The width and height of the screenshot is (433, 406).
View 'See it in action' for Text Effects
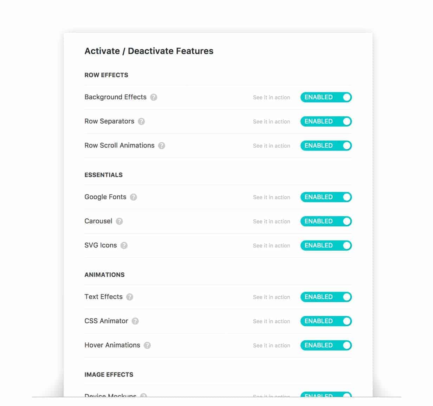point(272,297)
